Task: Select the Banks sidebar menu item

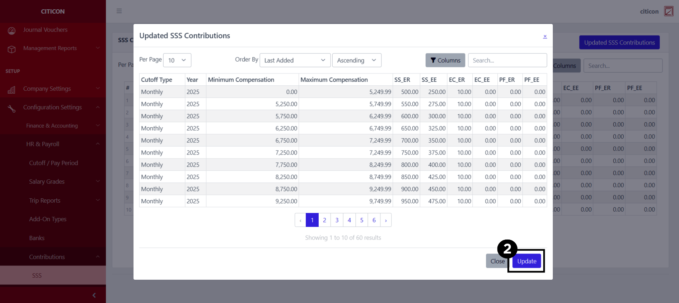Action: pos(37,238)
